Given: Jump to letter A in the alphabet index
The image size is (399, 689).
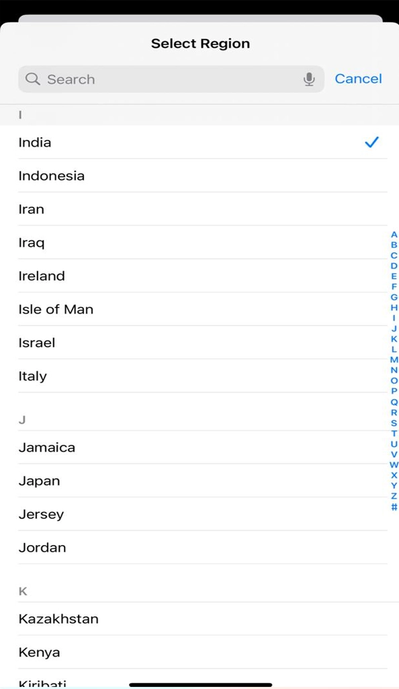Looking at the screenshot, I should coord(394,235).
